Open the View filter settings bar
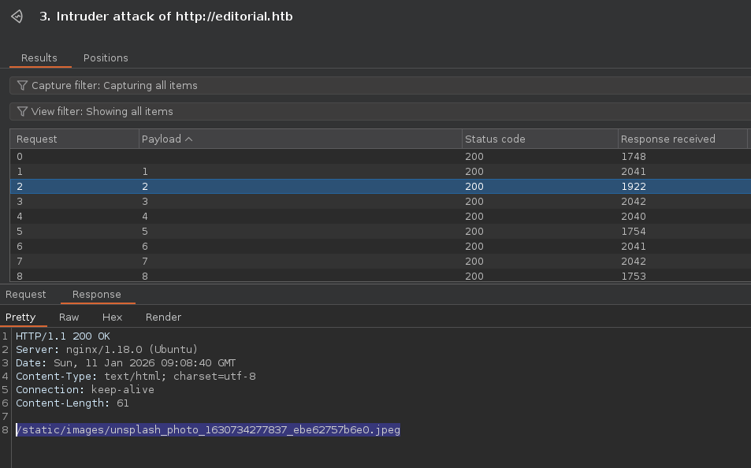 coord(378,111)
